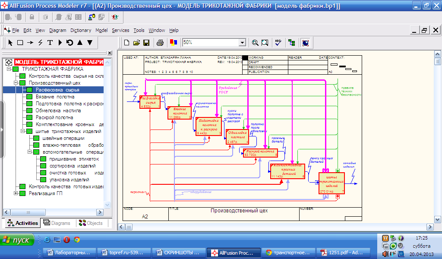442x259 pixels.
Task: Click the Расфасовка сырья activity box in diagram
Action: (150, 102)
